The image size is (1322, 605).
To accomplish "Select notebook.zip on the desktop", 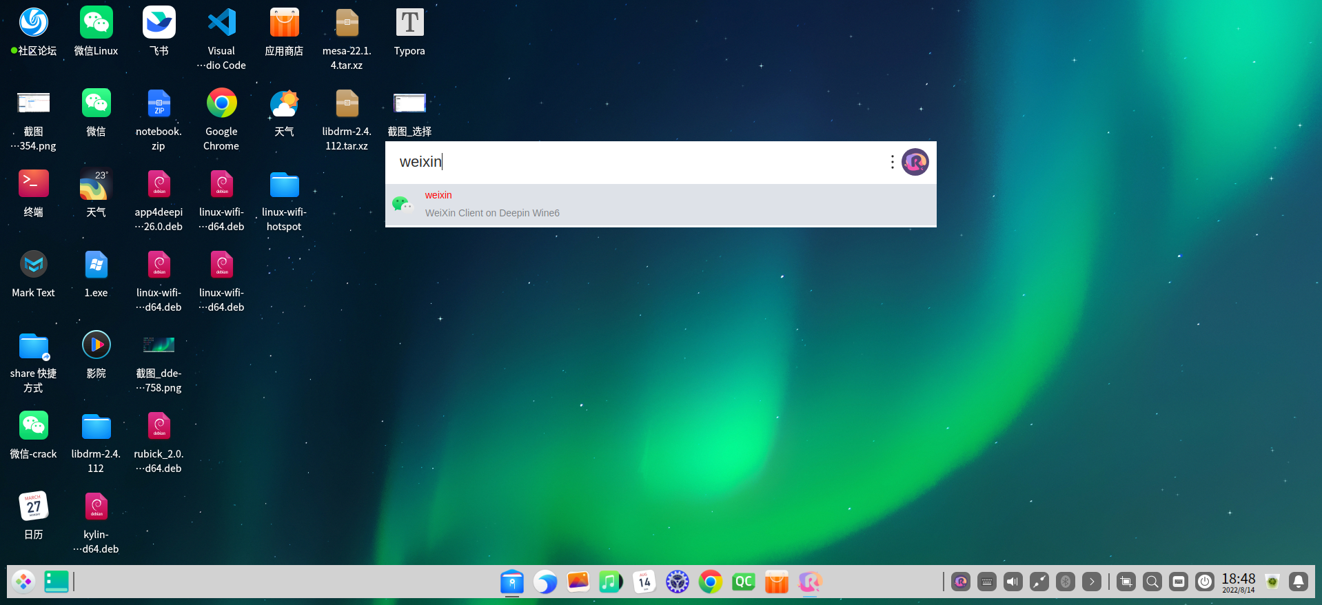I will 159,119.
